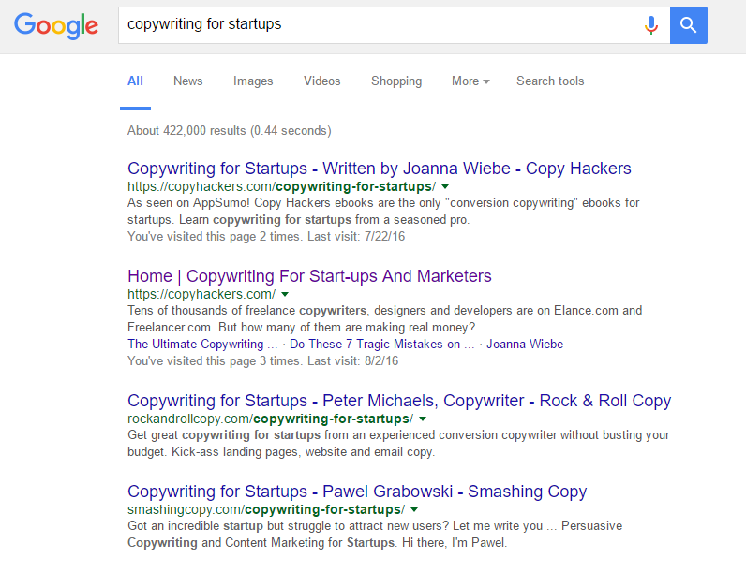Image resolution: width=746 pixels, height=573 pixels.
Task: Click the green smashingcopy.com/copywriting-for-startups/ URL text
Action: tap(266, 510)
